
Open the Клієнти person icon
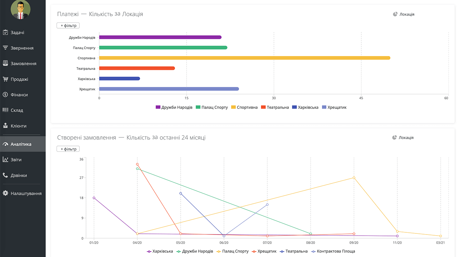[5, 126]
